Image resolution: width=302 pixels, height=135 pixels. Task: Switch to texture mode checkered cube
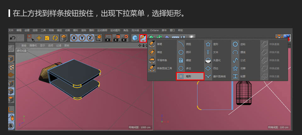tap(11, 67)
